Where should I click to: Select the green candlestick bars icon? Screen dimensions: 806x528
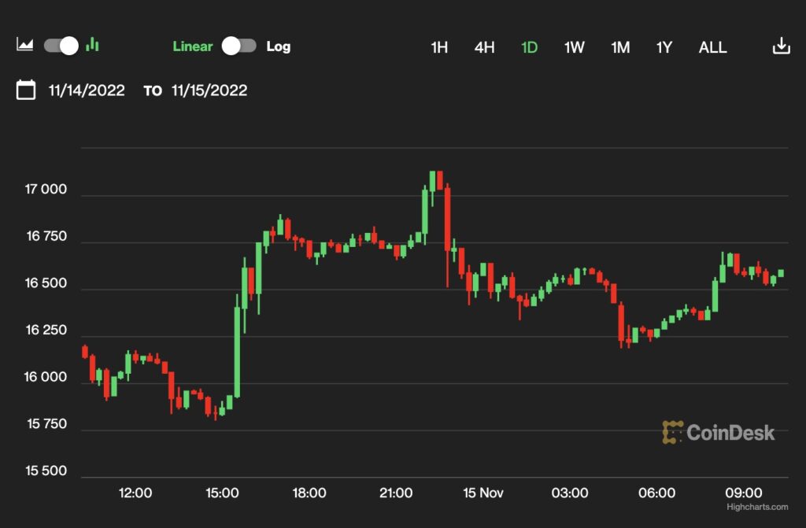[92, 45]
